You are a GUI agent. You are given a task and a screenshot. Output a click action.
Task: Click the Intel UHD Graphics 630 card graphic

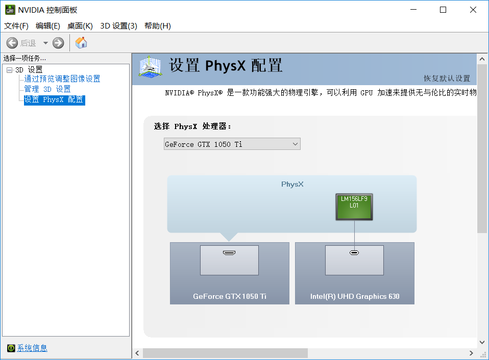[354, 273]
